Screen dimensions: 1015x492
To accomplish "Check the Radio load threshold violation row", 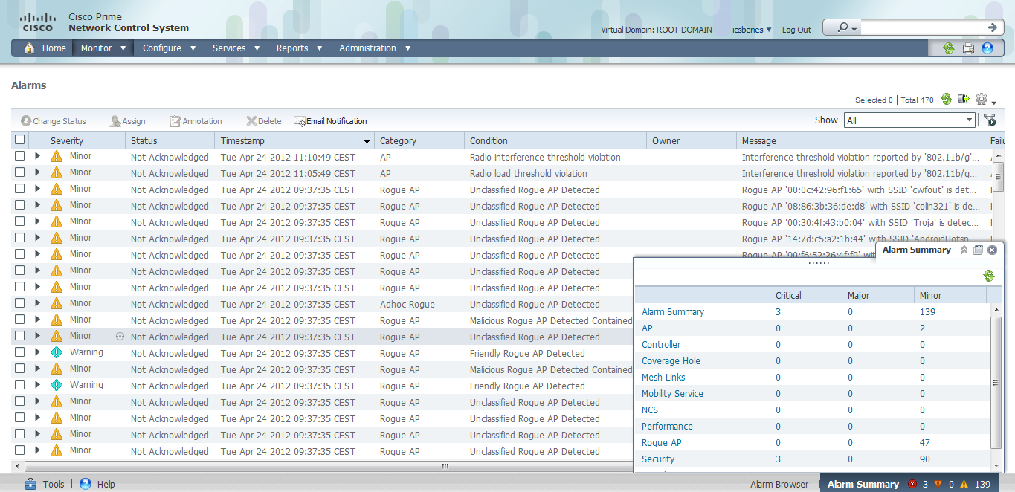I will (x=20, y=172).
